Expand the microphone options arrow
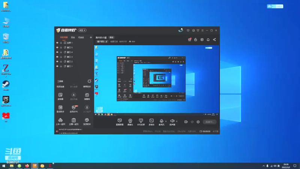The width and height of the screenshot is (300, 169). pyautogui.click(x=166, y=121)
